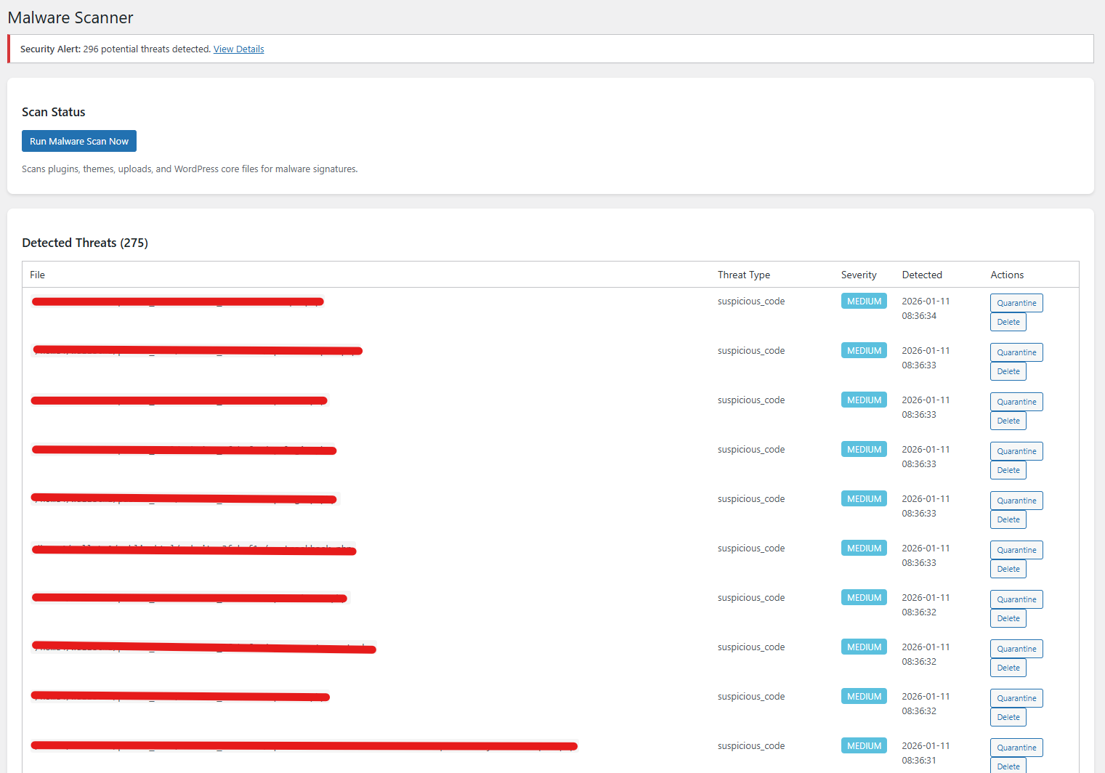Click the suspicious_code label on the first row
The height and width of the screenshot is (773, 1105).
[750, 300]
